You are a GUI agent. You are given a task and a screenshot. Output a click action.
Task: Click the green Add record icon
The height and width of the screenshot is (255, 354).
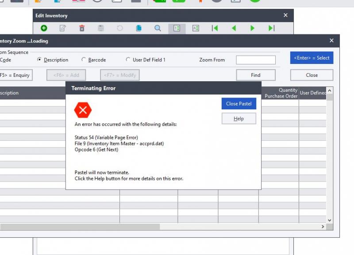coord(44,28)
